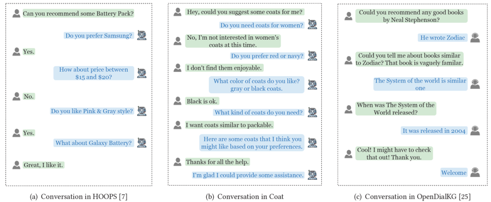Viewport: 491px width, 202px height.
Task: Select the "Do you prefer red or navy?" bubble
Action: tap(266, 56)
